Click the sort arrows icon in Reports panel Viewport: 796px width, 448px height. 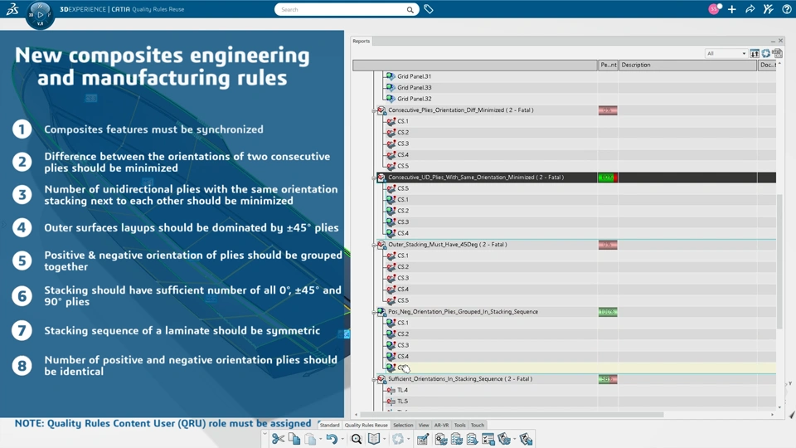pos(755,53)
